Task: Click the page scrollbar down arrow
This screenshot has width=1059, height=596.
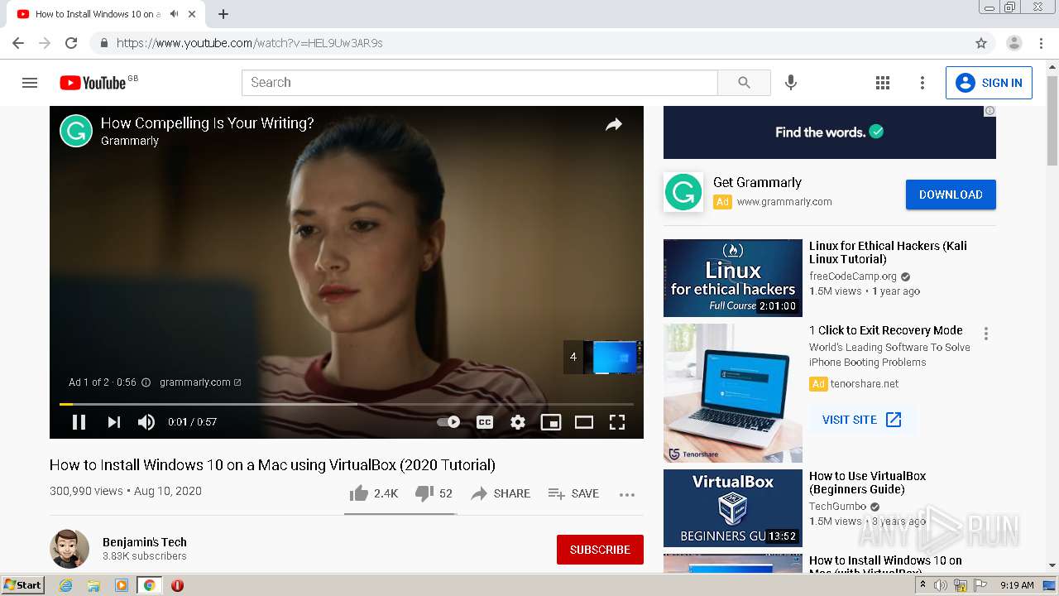Action: 1052,565
